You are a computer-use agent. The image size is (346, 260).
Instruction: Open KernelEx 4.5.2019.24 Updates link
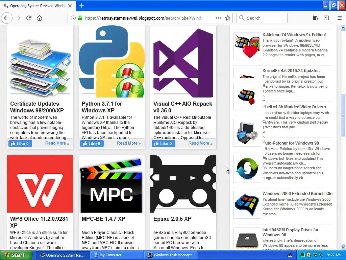pyautogui.click(x=291, y=71)
